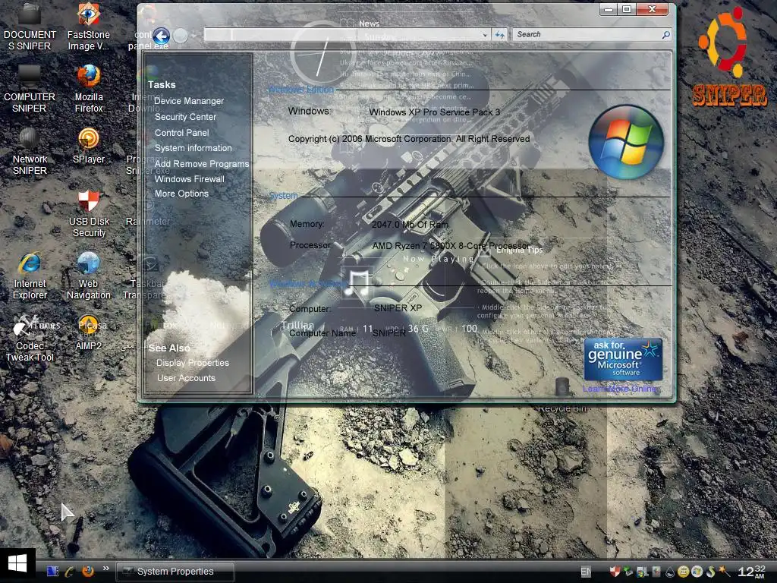Click the show desktop quick launch icon

pyautogui.click(x=52, y=571)
